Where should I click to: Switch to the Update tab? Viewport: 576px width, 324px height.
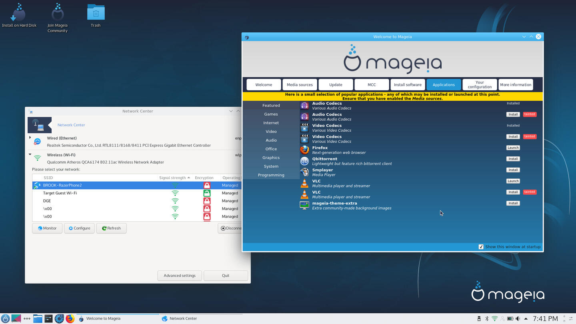click(336, 84)
